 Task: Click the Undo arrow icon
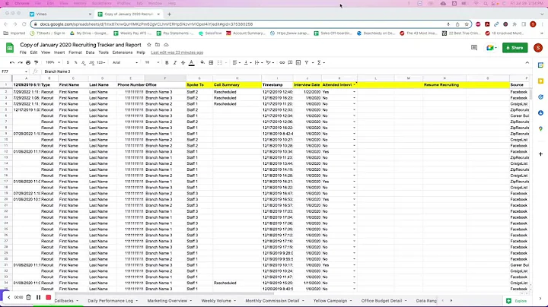(x=12, y=62)
